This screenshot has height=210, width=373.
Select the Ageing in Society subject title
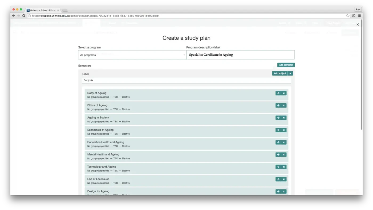[98, 117]
